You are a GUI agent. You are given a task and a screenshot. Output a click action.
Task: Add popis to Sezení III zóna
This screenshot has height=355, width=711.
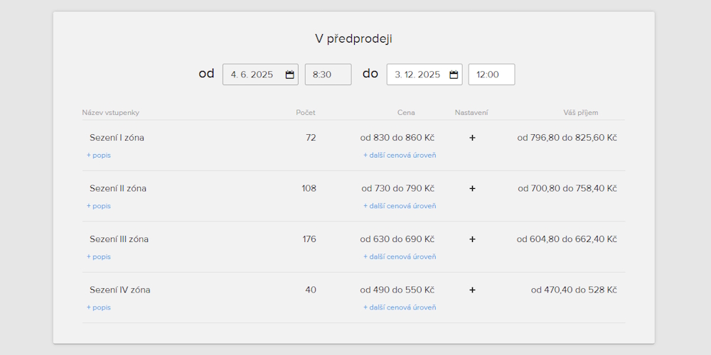(99, 256)
